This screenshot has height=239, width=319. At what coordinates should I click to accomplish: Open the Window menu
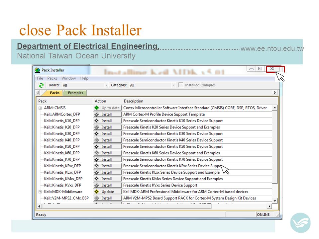(x=68, y=78)
